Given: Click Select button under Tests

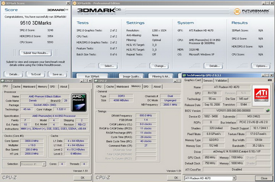Looking at the screenshot, I should coord(109,66).
